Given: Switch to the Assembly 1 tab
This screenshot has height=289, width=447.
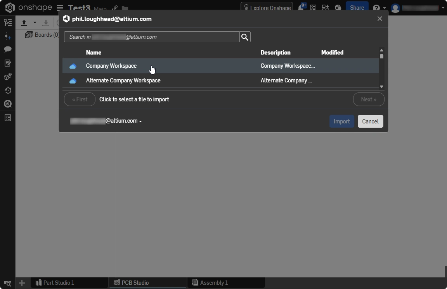Looking at the screenshot, I should pos(226,283).
